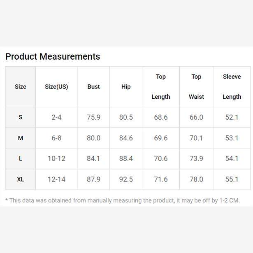253x253 pixels.
Task: Click the Product Measurements heading
Action: tap(53, 57)
